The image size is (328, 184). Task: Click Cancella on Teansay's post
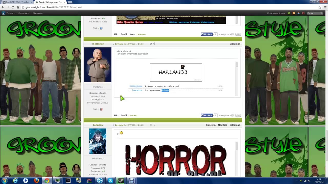pyautogui.click(x=211, y=125)
